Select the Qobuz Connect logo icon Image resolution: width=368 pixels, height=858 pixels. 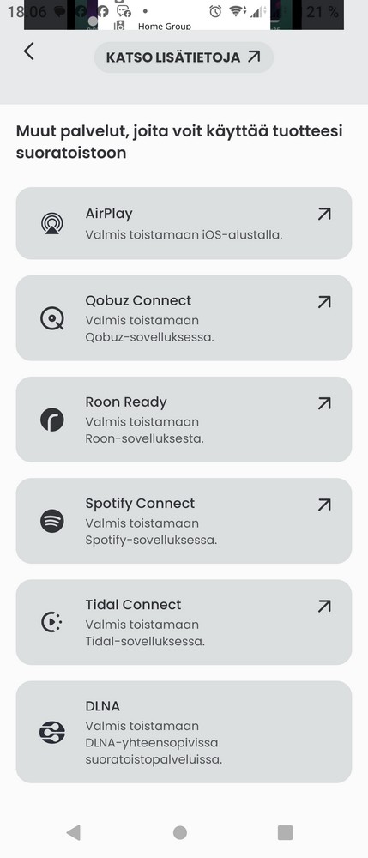[x=52, y=318]
